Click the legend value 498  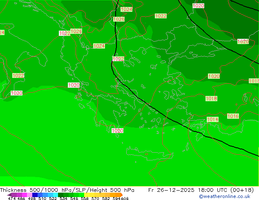pyautogui.click(x=32, y=198)
